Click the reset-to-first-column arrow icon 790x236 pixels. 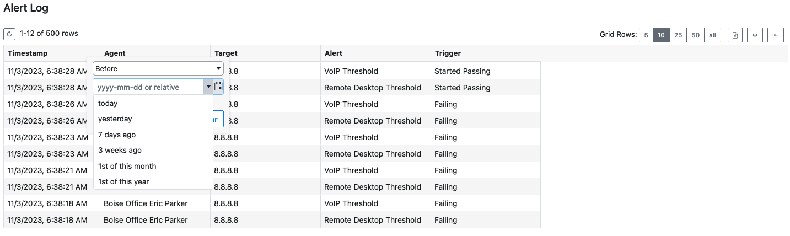tap(775, 35)
